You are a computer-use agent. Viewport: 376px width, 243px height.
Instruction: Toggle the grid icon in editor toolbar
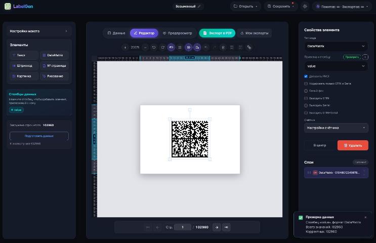click(x=180, y=47)
